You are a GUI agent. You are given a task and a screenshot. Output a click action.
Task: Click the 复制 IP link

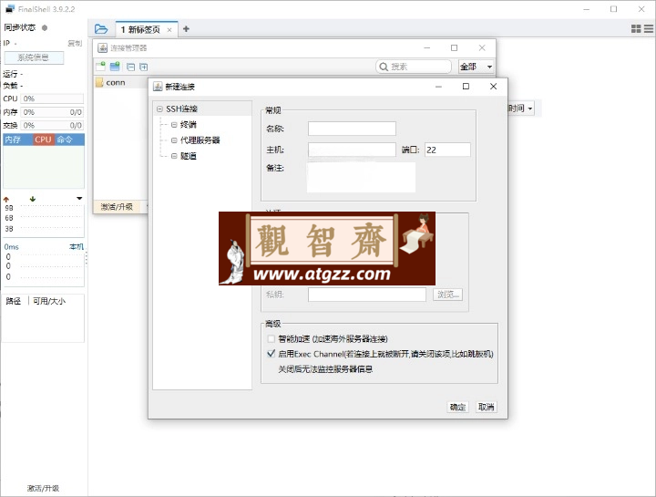tap(75, 43)
